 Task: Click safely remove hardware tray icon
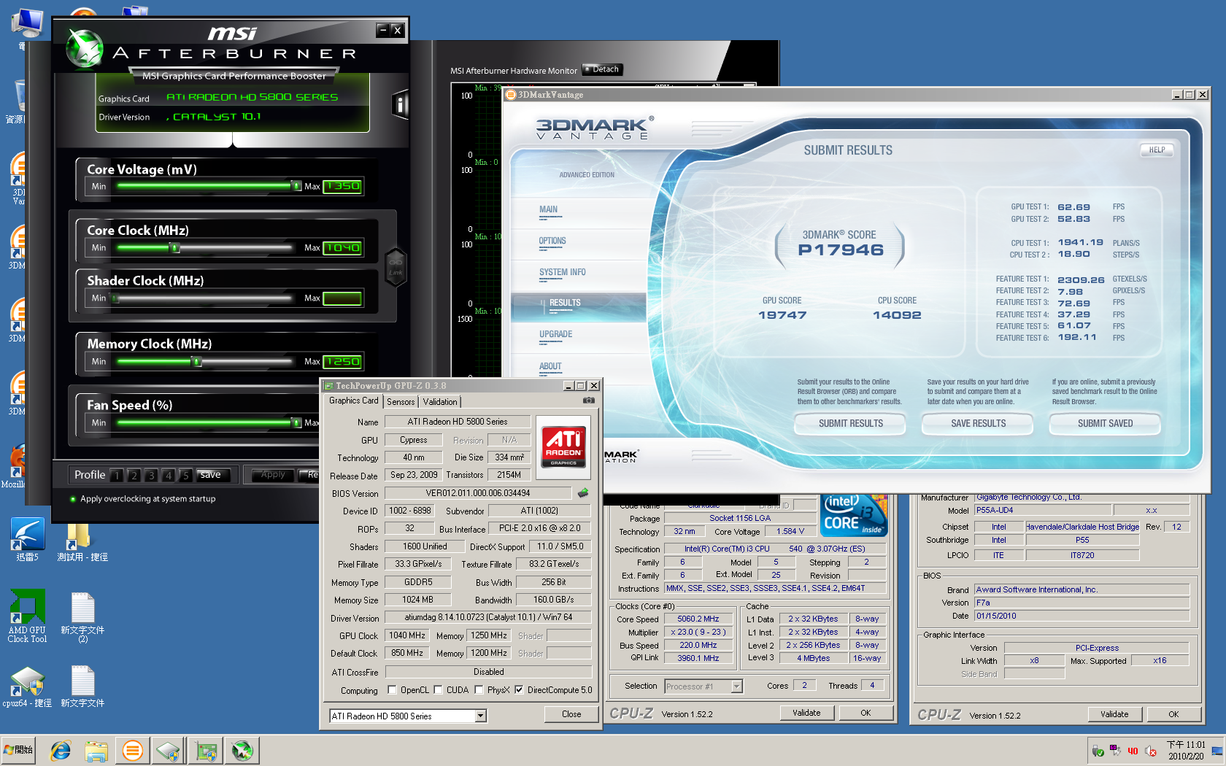point(1098,751)
